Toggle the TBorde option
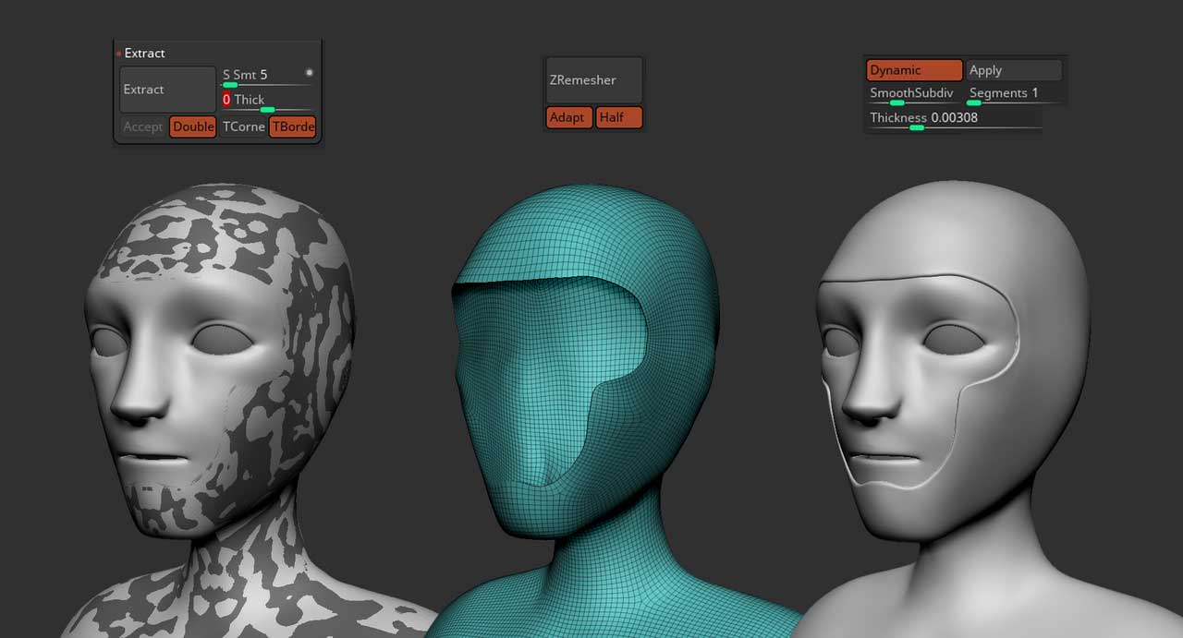Image resolution: width=1183 pixels, height=638 pixels. click(x=292, y=126)
